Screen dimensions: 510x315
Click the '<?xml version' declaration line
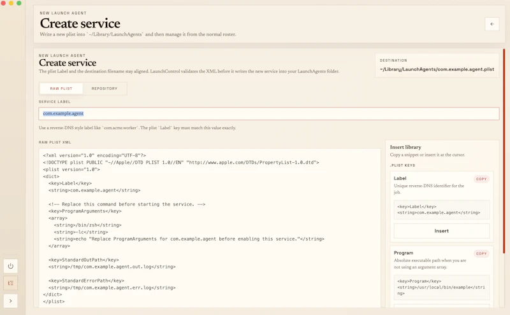94,155
